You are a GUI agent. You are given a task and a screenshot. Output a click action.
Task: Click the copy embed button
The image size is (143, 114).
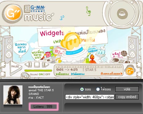pyautogui.click(x=127, y=97)
